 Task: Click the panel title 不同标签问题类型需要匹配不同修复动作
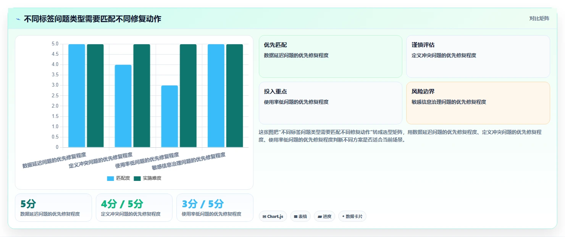click(x=92, y=19)
